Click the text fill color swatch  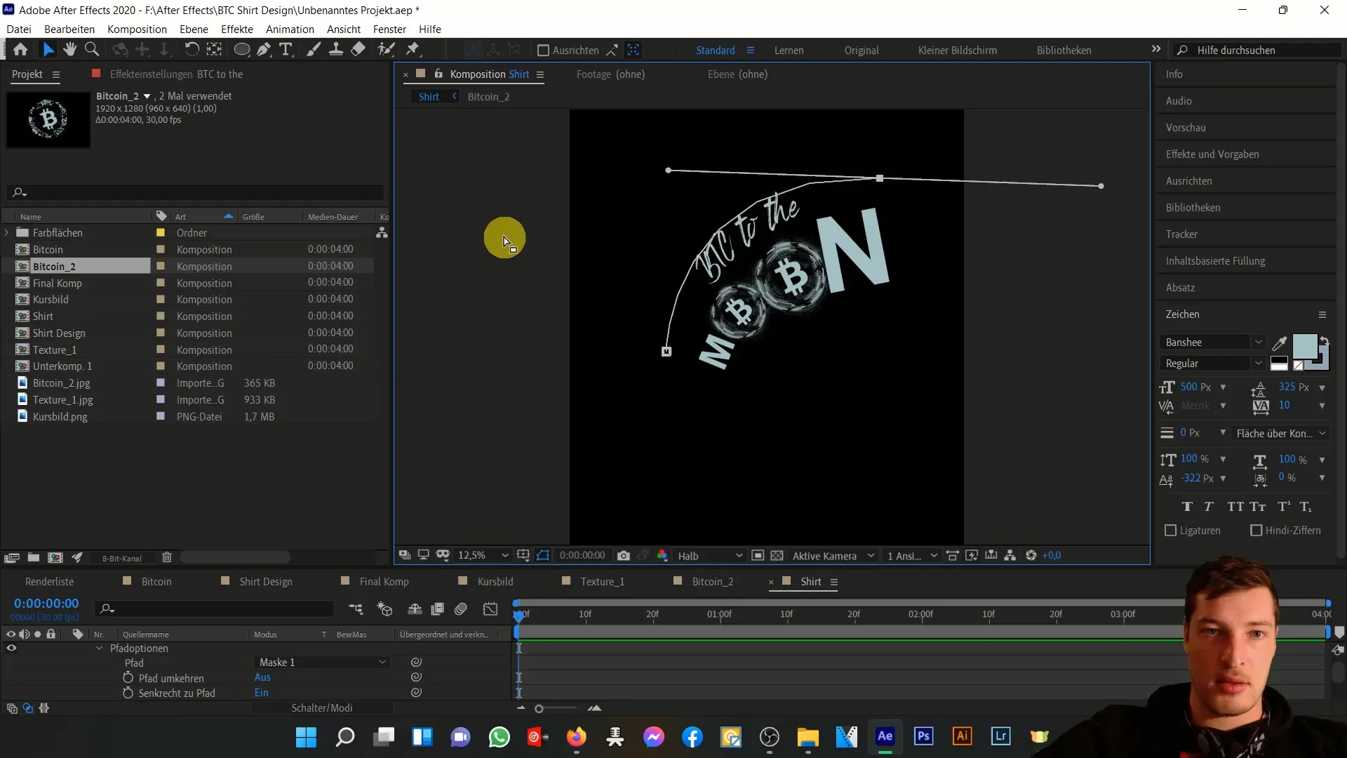1304,347
